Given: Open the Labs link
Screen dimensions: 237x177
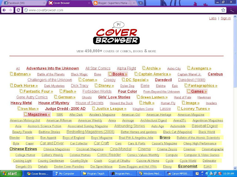Looking at the screenshot, I should click(213, 18).
